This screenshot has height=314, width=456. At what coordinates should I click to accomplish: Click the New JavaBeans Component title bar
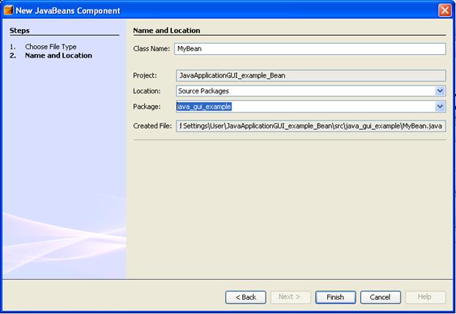pyautogui.click(x=220, y=10)
